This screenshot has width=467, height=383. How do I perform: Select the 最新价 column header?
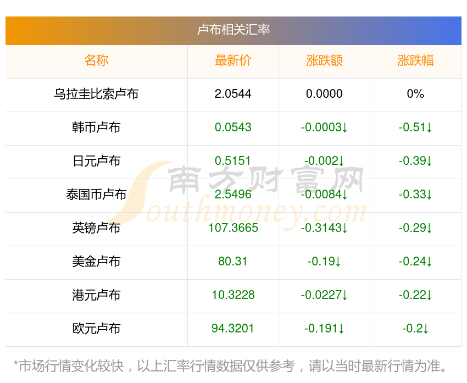point(233,60)
